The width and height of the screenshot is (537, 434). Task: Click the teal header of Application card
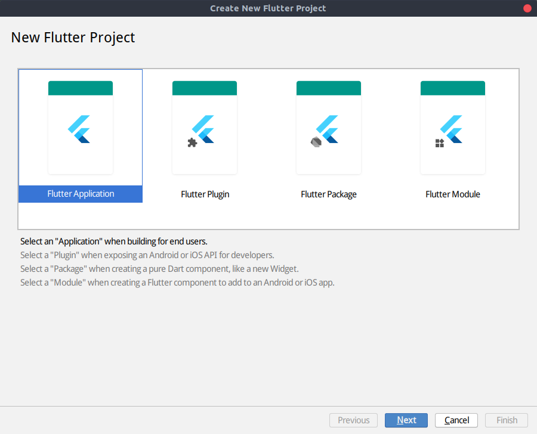point(80,88)
